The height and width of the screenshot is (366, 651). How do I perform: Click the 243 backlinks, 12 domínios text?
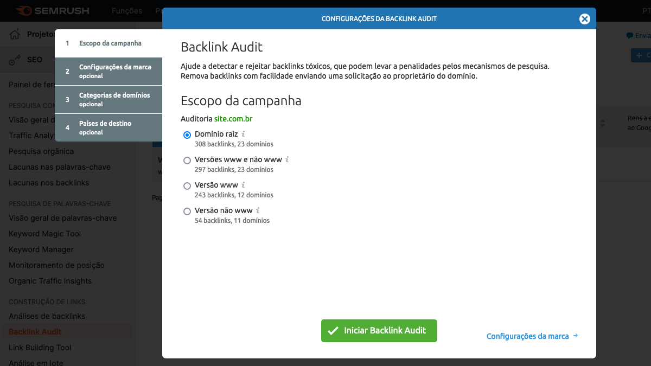pos(234,195)
